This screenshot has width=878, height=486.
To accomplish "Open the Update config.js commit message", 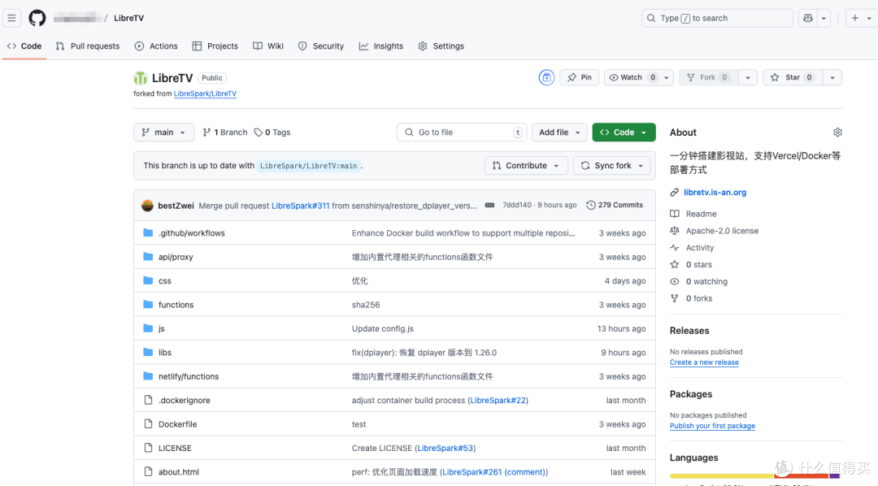I will tap(382, 328).
